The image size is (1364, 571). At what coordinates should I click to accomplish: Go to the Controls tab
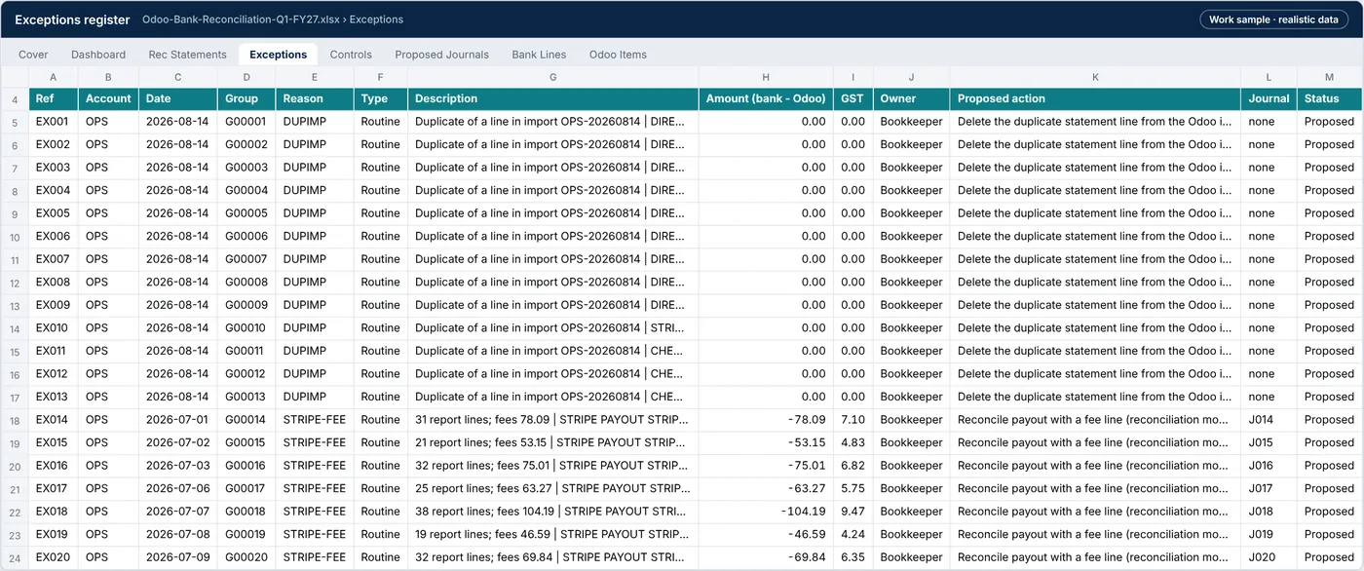351,55
